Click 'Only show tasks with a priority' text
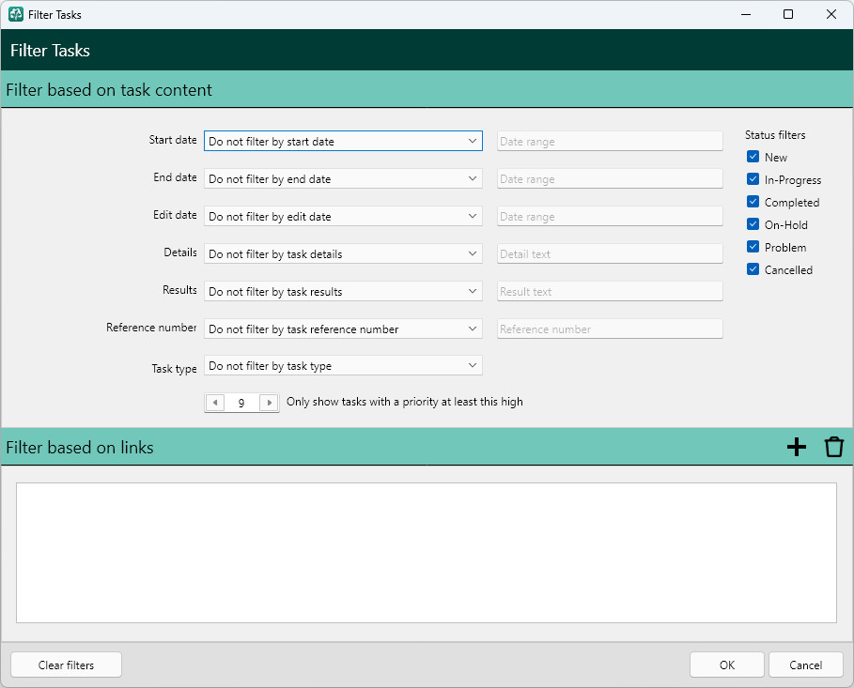This screenshot has height=688, width=854. [x=404, y=402]
